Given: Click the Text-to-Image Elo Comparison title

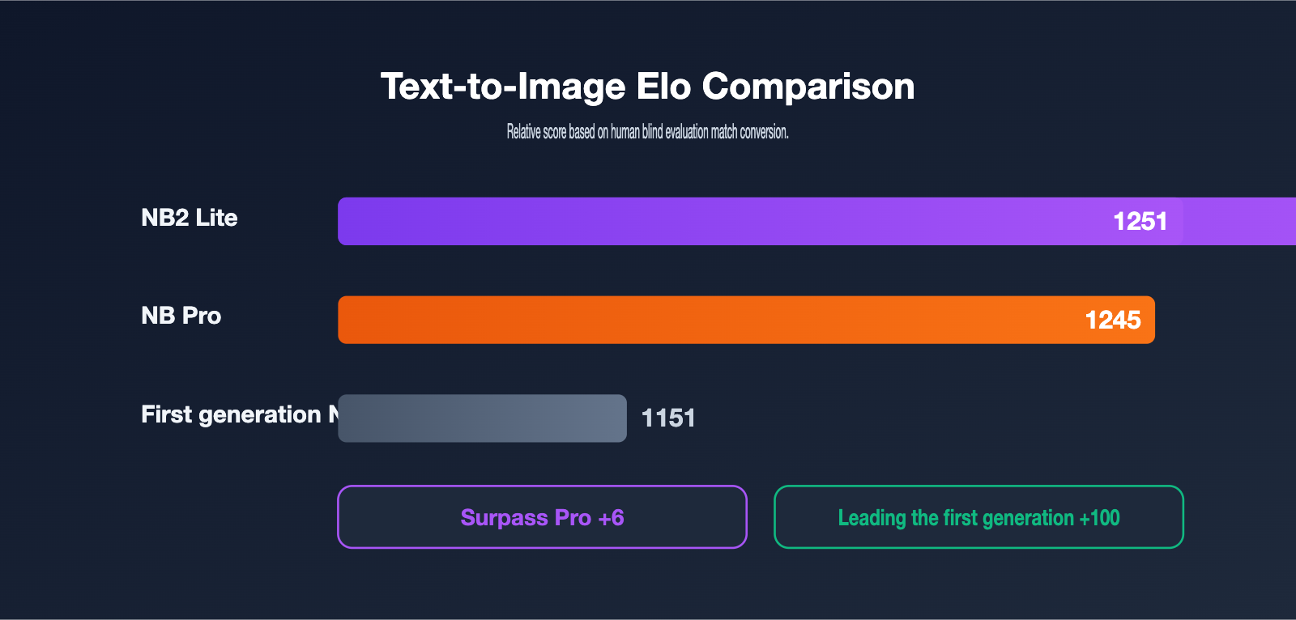Looking at the screenshot, I should pos(648,87).
